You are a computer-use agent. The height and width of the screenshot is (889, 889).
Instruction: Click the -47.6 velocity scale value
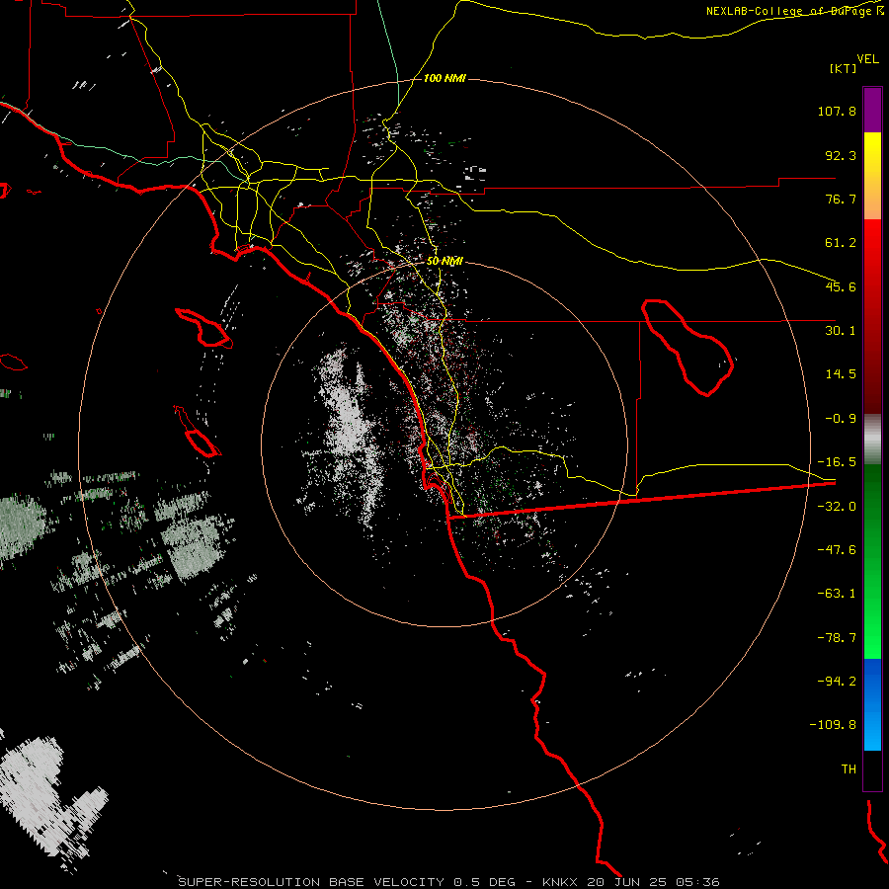coord(837,550)
